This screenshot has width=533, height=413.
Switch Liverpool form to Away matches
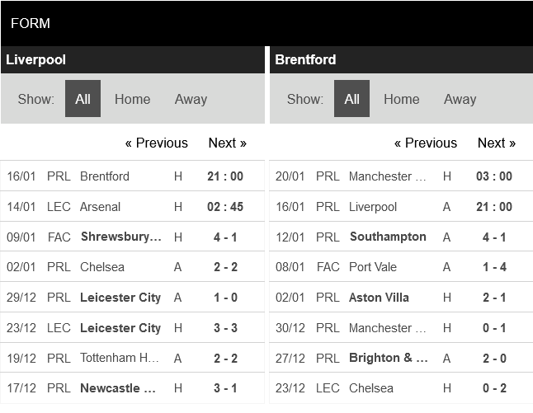[x=191, y=99]
